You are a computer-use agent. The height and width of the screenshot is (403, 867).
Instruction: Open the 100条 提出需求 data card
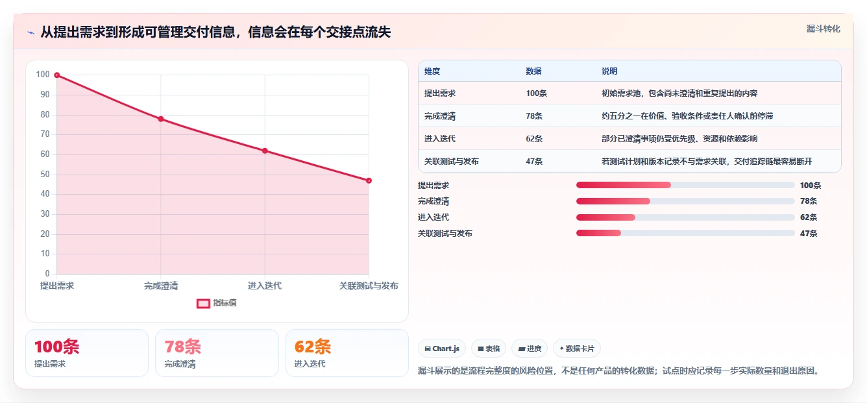click(87, 353)
